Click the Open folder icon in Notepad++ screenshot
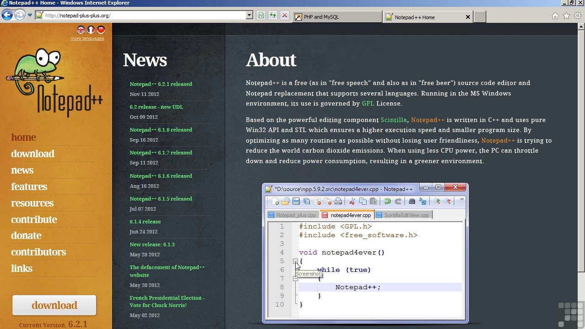 (286, 202)
